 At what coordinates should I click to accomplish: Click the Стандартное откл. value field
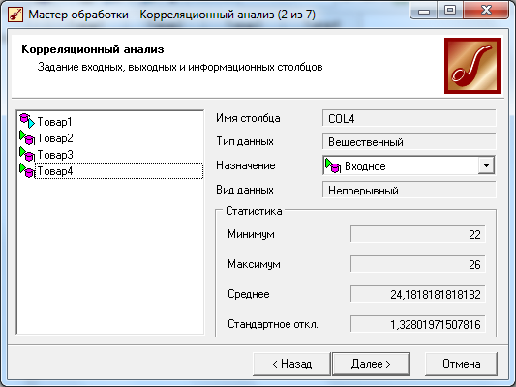[x=418, y=324]
